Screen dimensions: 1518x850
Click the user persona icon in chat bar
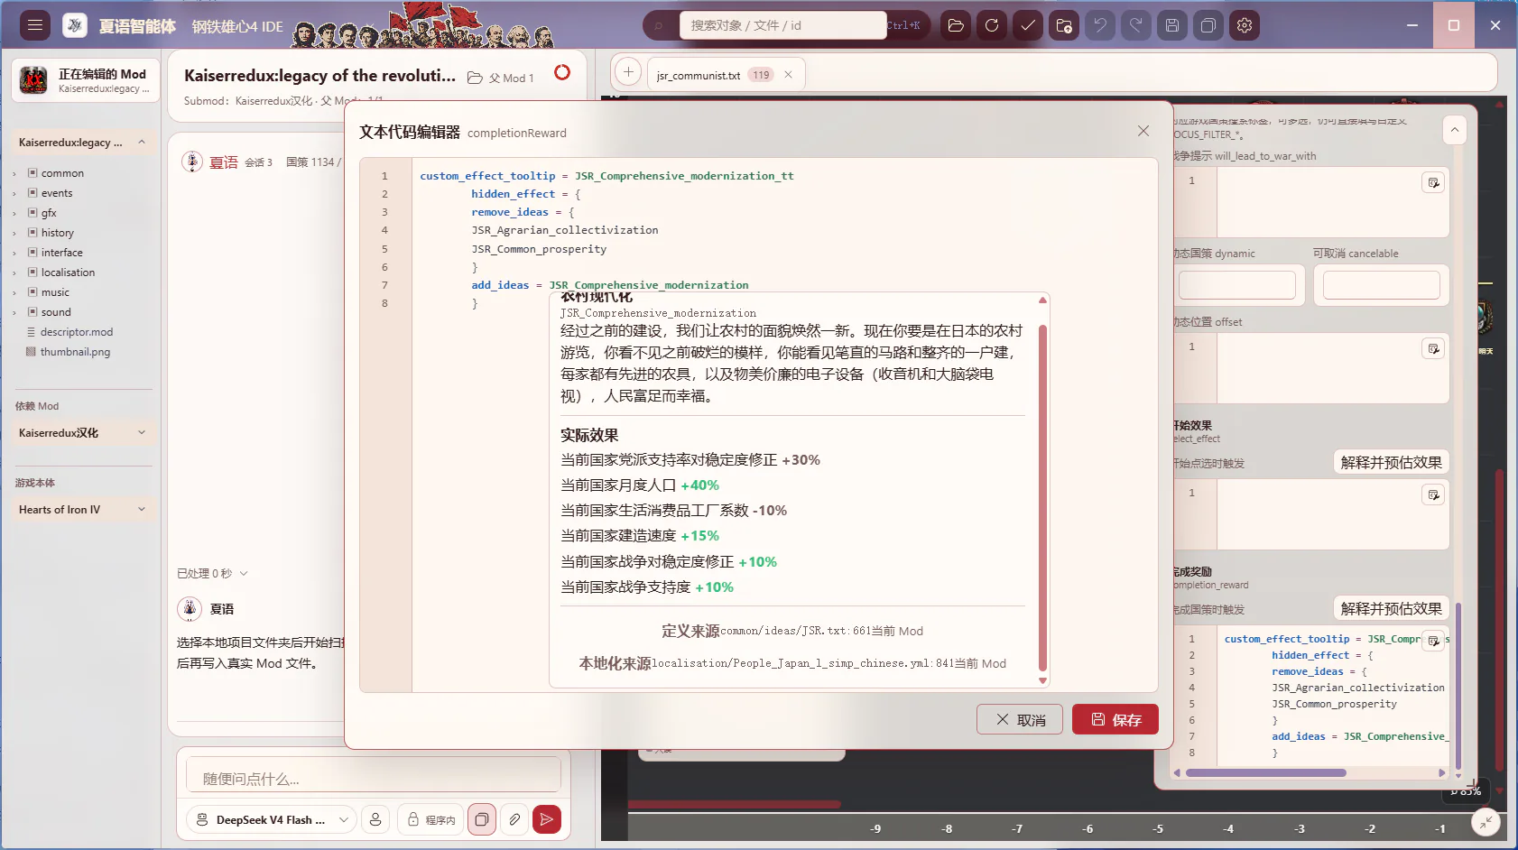point(375,819)
